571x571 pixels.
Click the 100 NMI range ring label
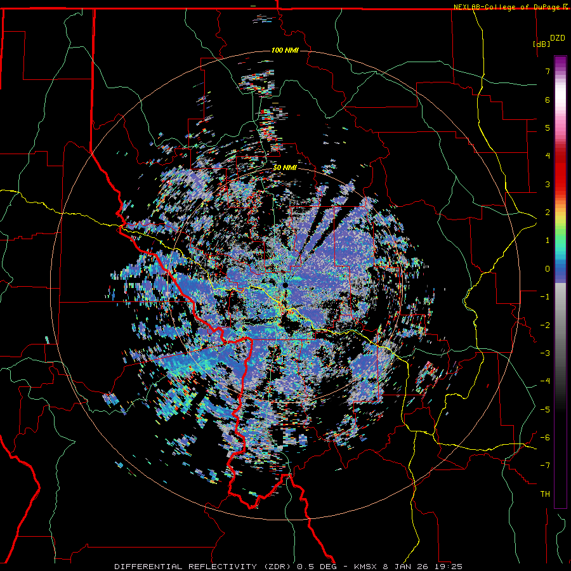[x=285, y=50]
